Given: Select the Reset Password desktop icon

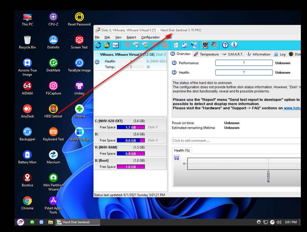Looking at the screenshot, I should pos(79,19).
